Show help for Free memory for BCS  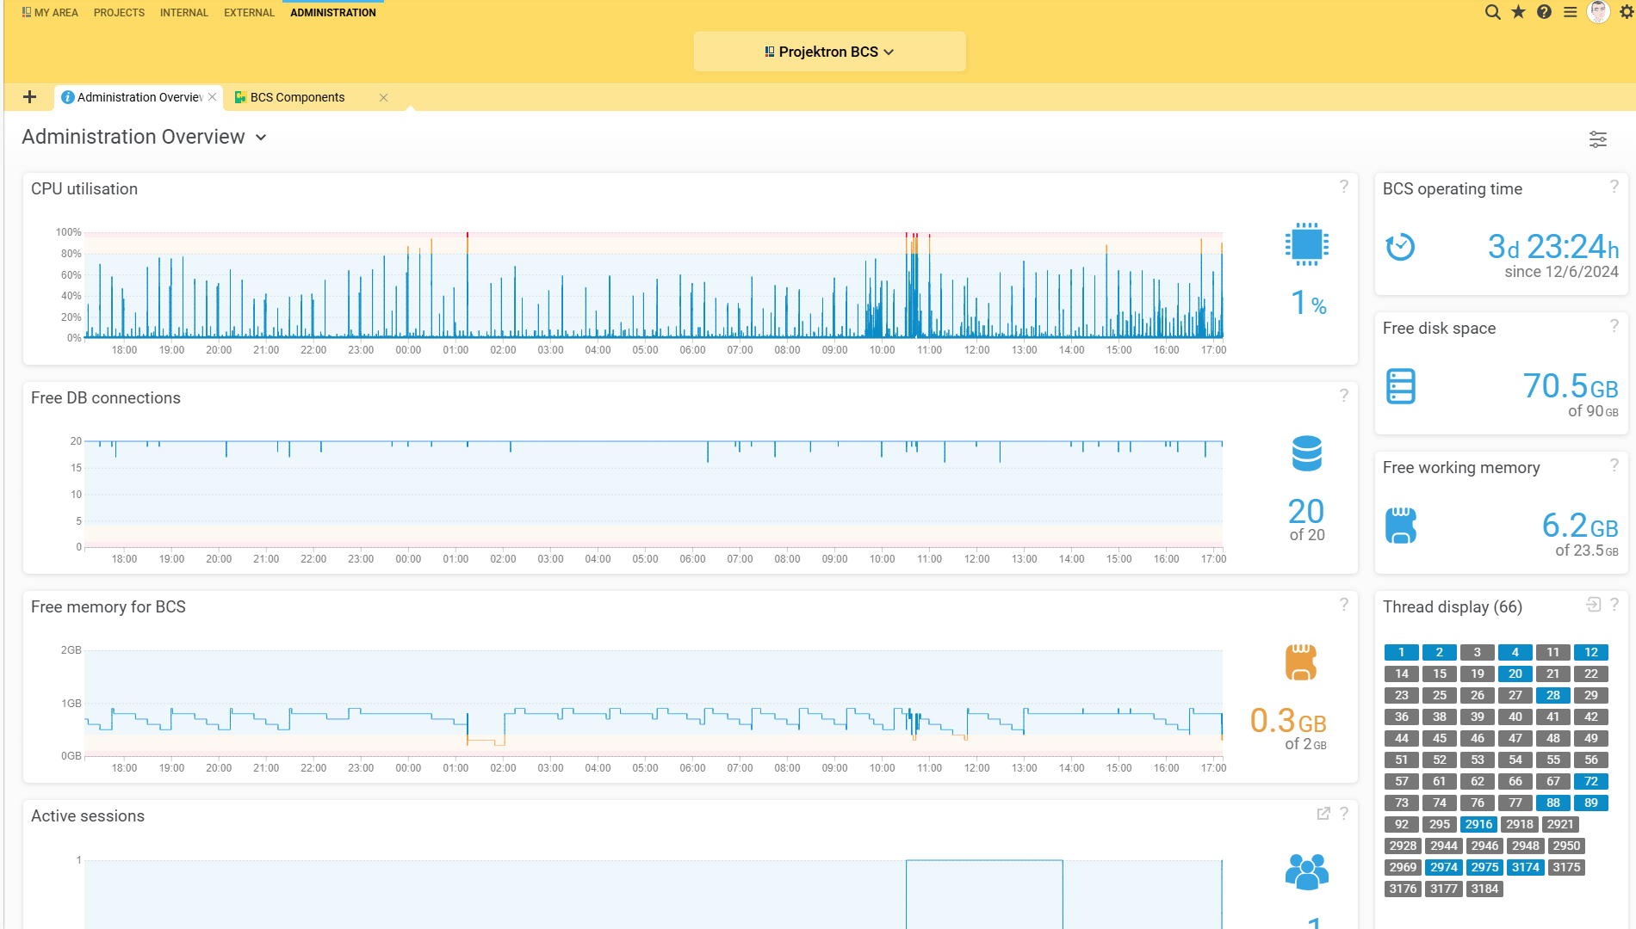(x=1344, y=605)
